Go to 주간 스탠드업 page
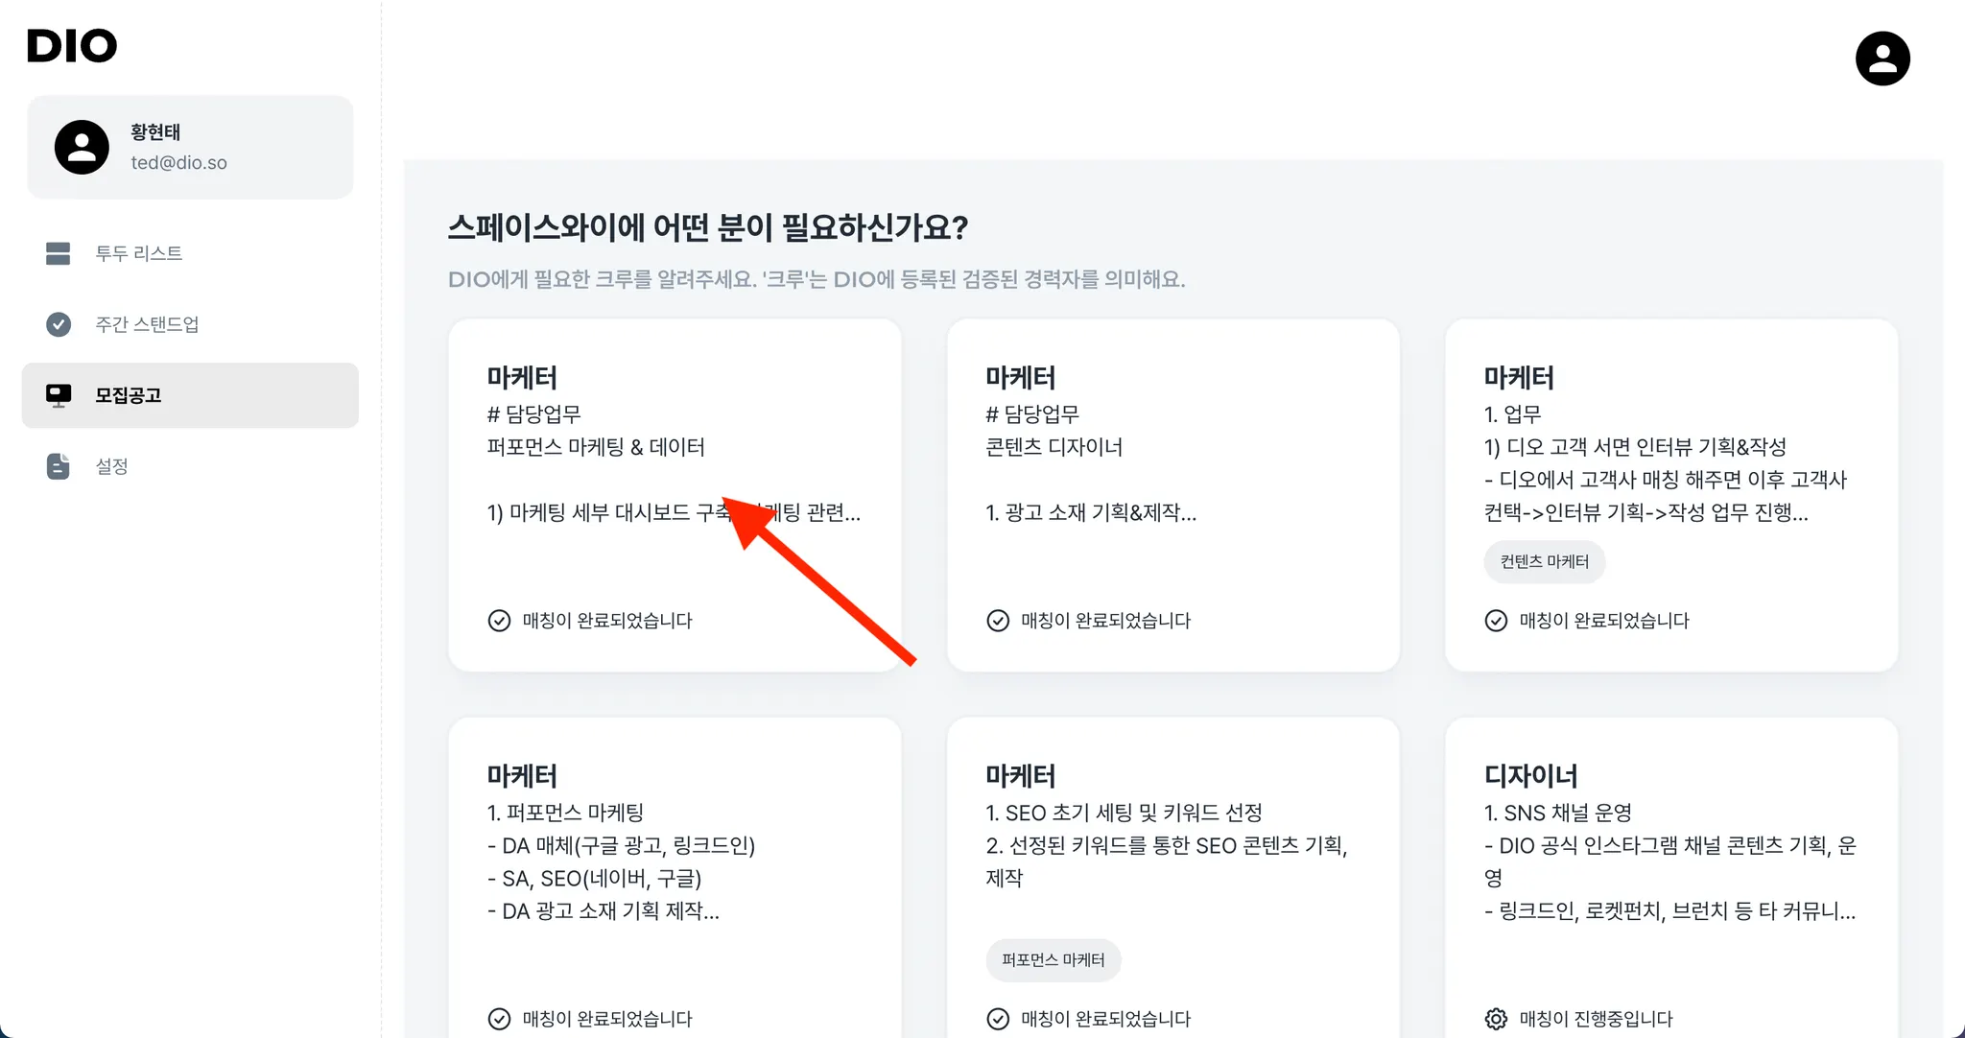This screenshot has width=1965, height=1038. (x=147, y=324)
